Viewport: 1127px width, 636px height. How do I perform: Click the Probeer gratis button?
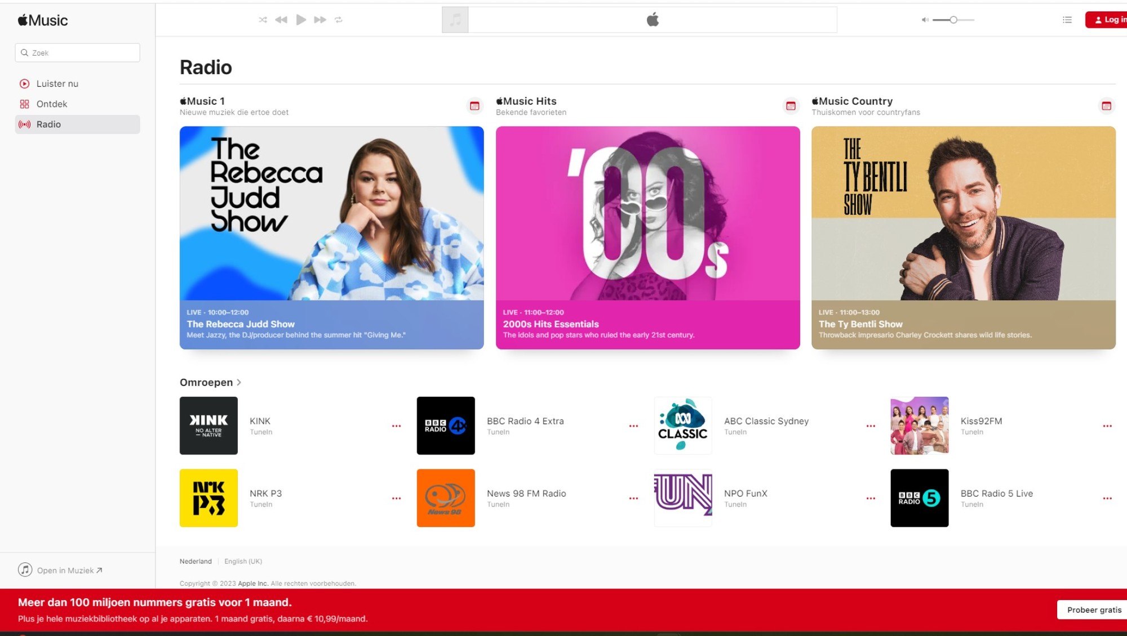pyautogui.click(x=1093, y=610)
